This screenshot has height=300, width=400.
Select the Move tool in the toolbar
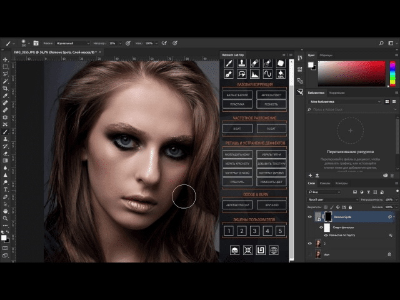coord(5,58)
